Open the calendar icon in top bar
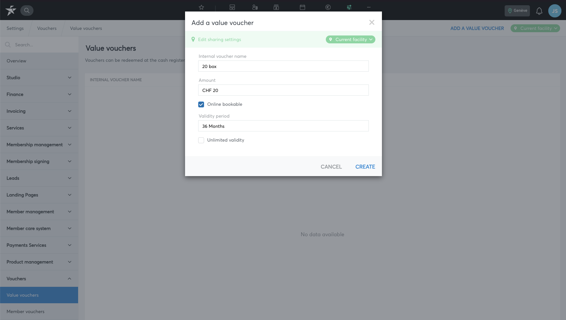This screenshot has height=320, width=566. tap(303, 7)
